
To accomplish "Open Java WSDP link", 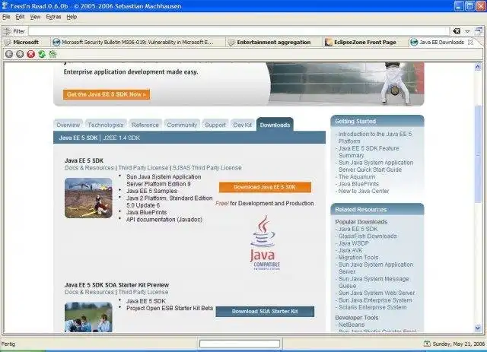I will [x=353, y=243].
